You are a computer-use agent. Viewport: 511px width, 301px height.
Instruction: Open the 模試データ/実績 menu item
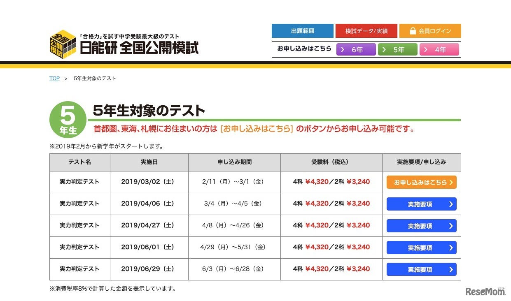pyautogui.click(x=366, y=31)
